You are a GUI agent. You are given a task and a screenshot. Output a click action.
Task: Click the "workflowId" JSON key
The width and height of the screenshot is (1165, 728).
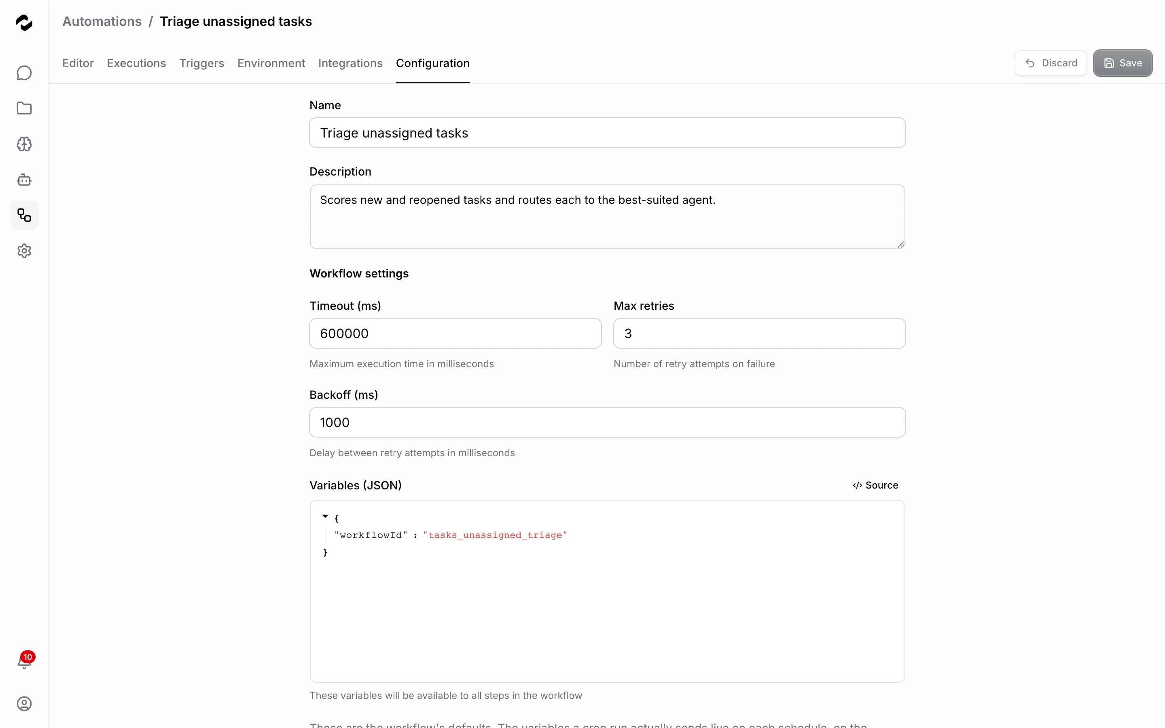point(371,535)
